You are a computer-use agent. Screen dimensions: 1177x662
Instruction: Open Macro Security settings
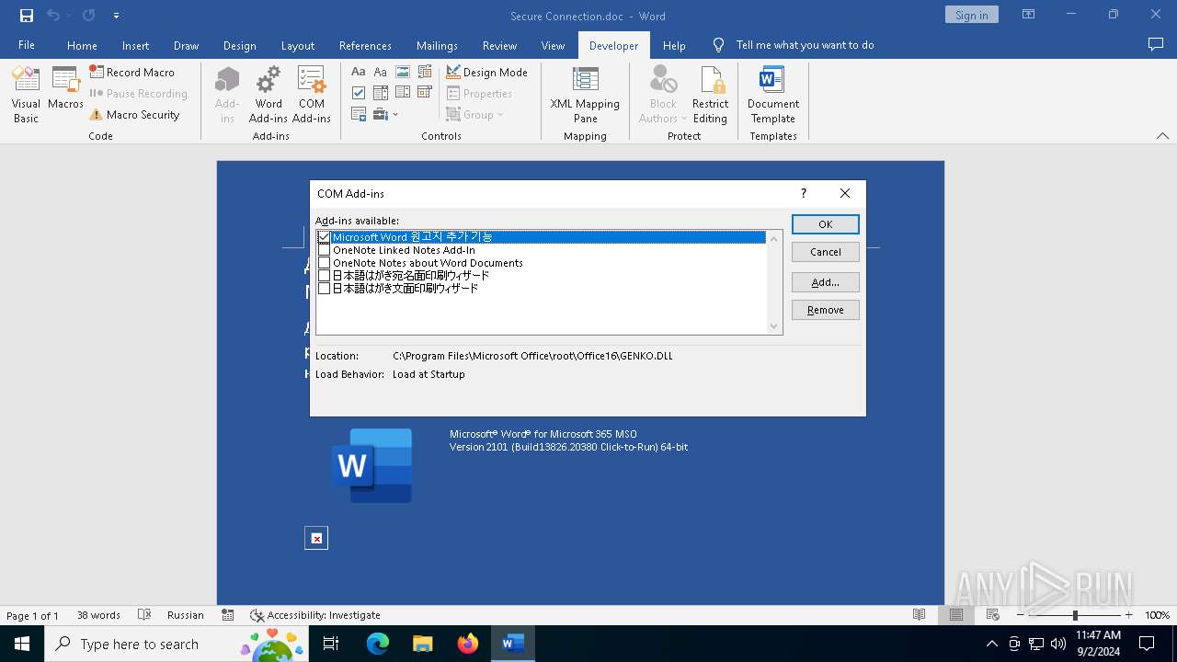(x=134, y=115)
